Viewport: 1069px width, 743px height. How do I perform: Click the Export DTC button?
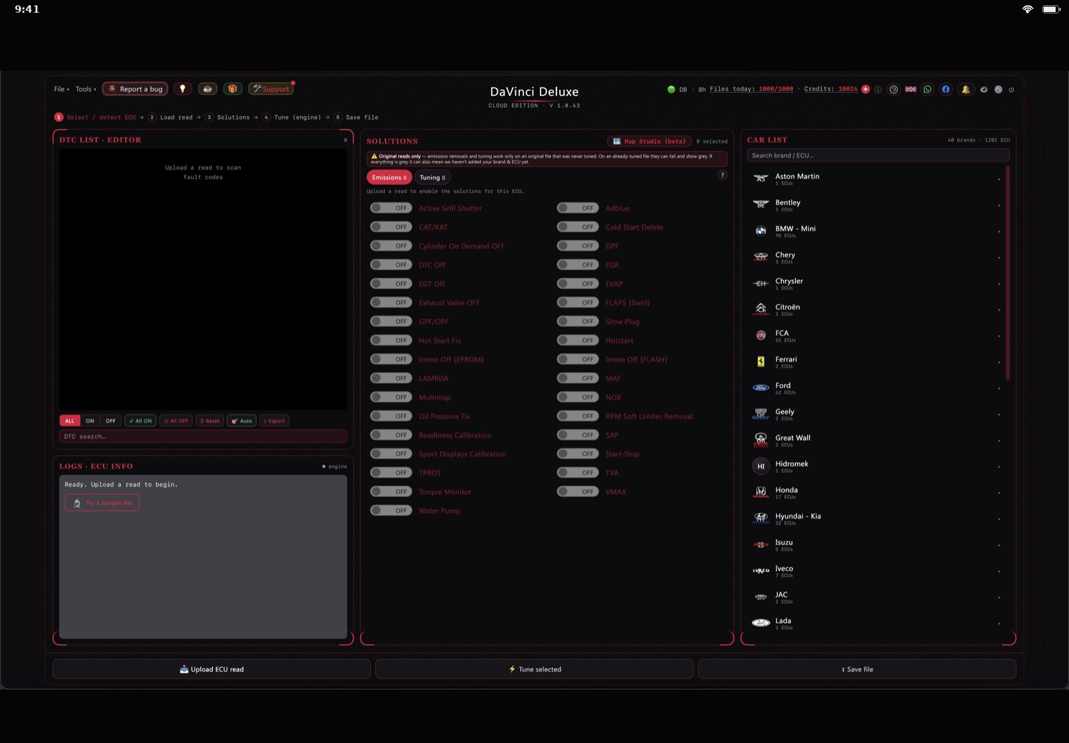click(x=274, y=421)
